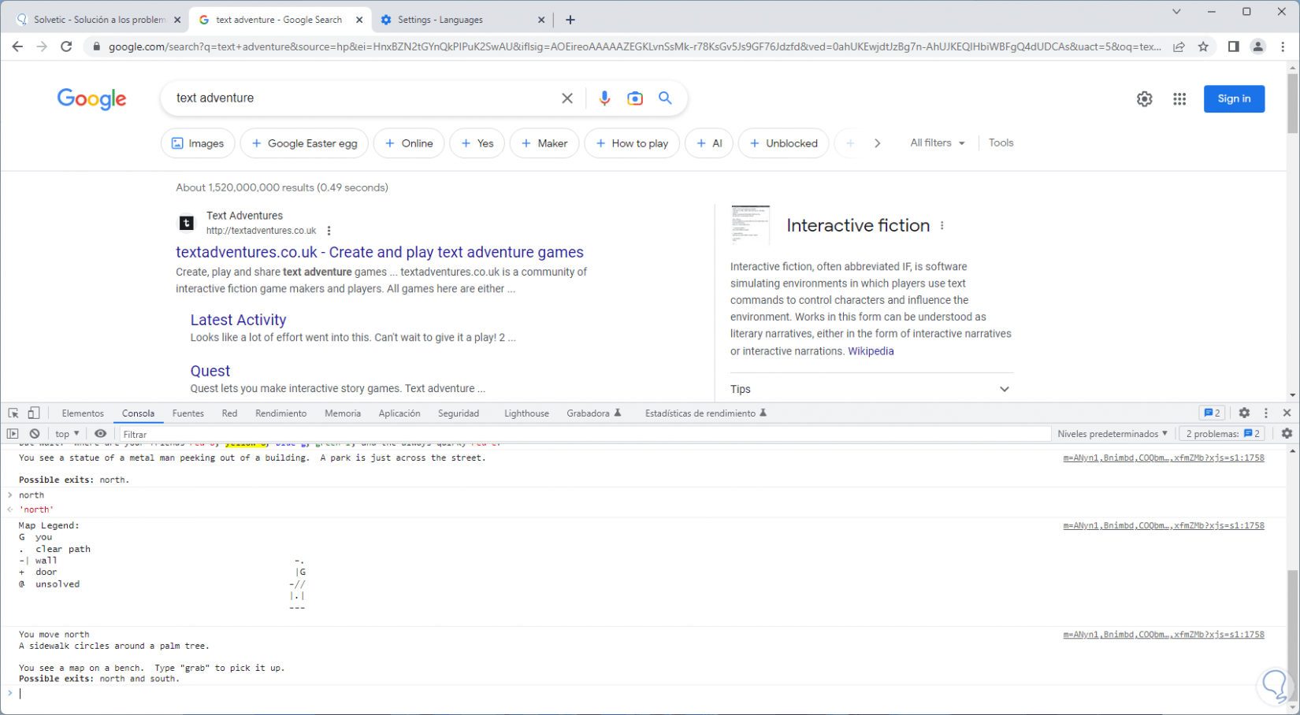Image resolution: width=1300 pixels, height=715 pixels.
Task: Go back with the browser back arrow
Action: tap(17, 46)
